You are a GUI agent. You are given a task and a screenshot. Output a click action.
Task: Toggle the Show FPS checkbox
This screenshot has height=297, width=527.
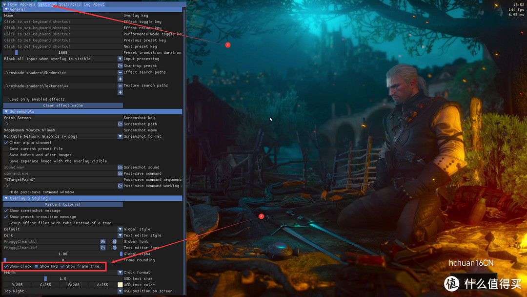click(x=37, y=266)
